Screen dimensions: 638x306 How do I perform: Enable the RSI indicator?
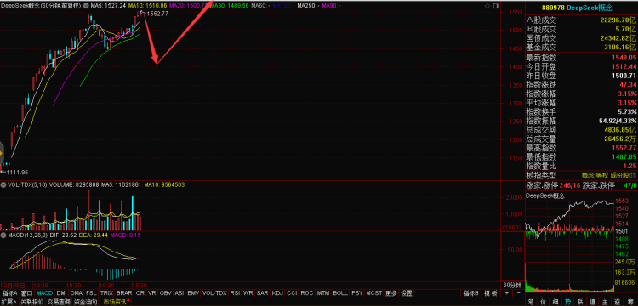(x=235, y=293)
